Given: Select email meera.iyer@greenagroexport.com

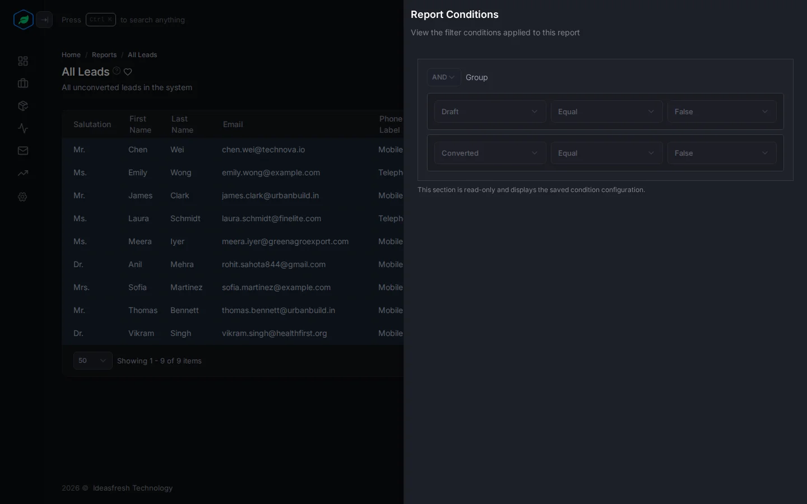Looking at the screenshot, I should click(285, 241).
